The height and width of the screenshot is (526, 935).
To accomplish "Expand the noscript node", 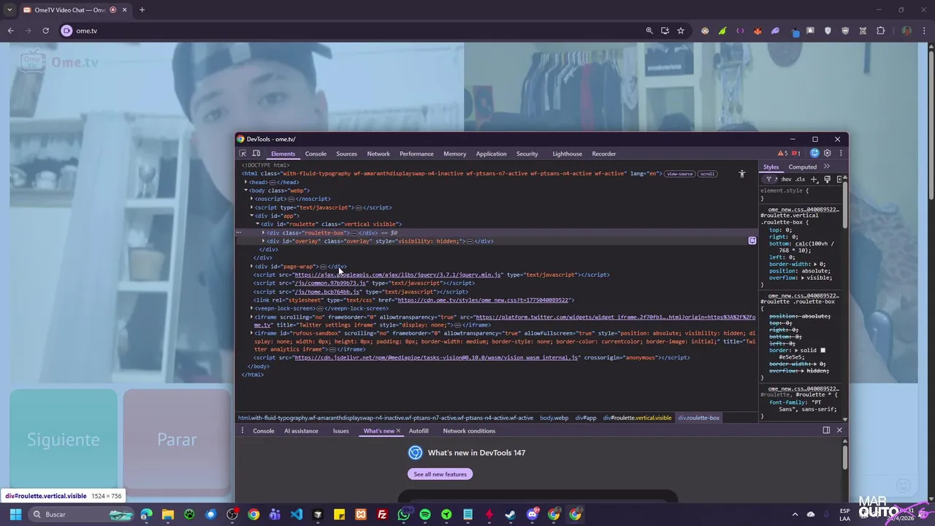I will (x=252, y=199).
